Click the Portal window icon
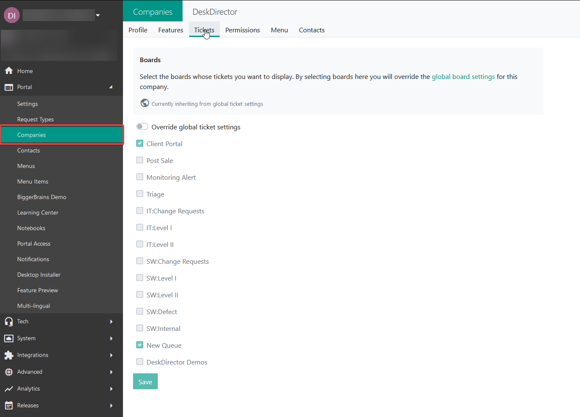Image resolution: width=580 pixels, height=417 pixels. coord(9,87)
